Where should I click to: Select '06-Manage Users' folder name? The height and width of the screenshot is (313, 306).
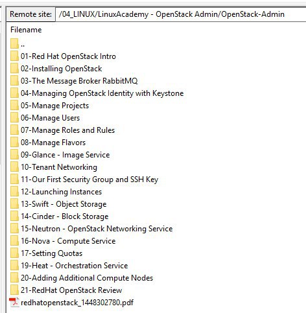tap(50, 118)
